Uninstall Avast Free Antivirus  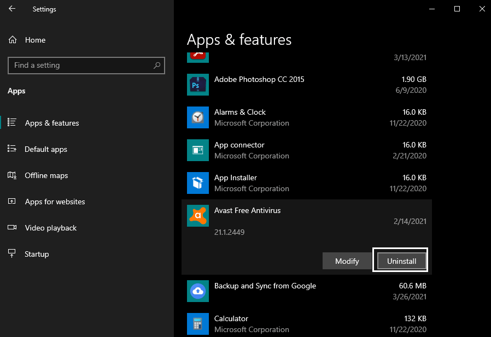pos(401,261)
